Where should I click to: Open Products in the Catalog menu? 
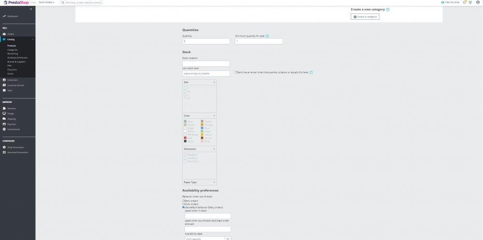pyautogui.click(x=12, y=45)
